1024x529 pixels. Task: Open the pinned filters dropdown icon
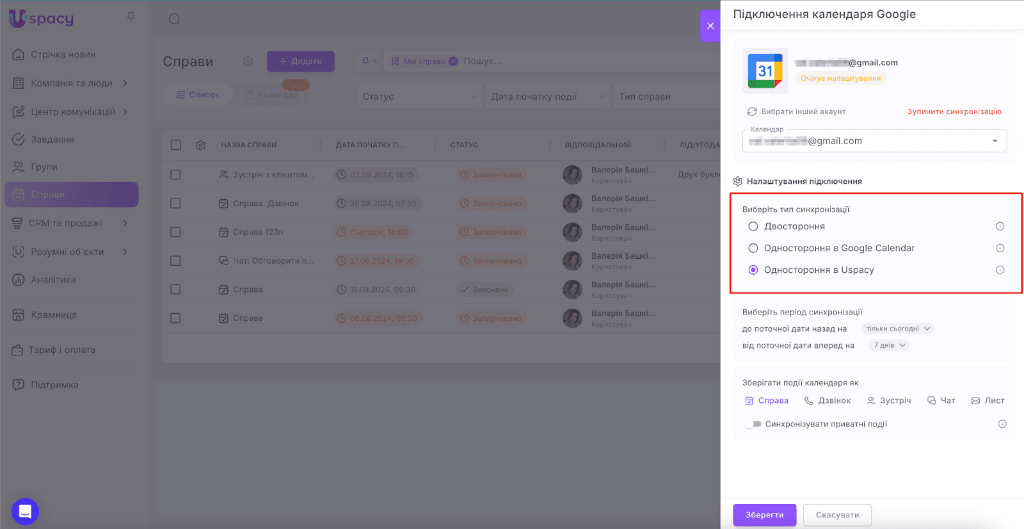click(370, 61)
